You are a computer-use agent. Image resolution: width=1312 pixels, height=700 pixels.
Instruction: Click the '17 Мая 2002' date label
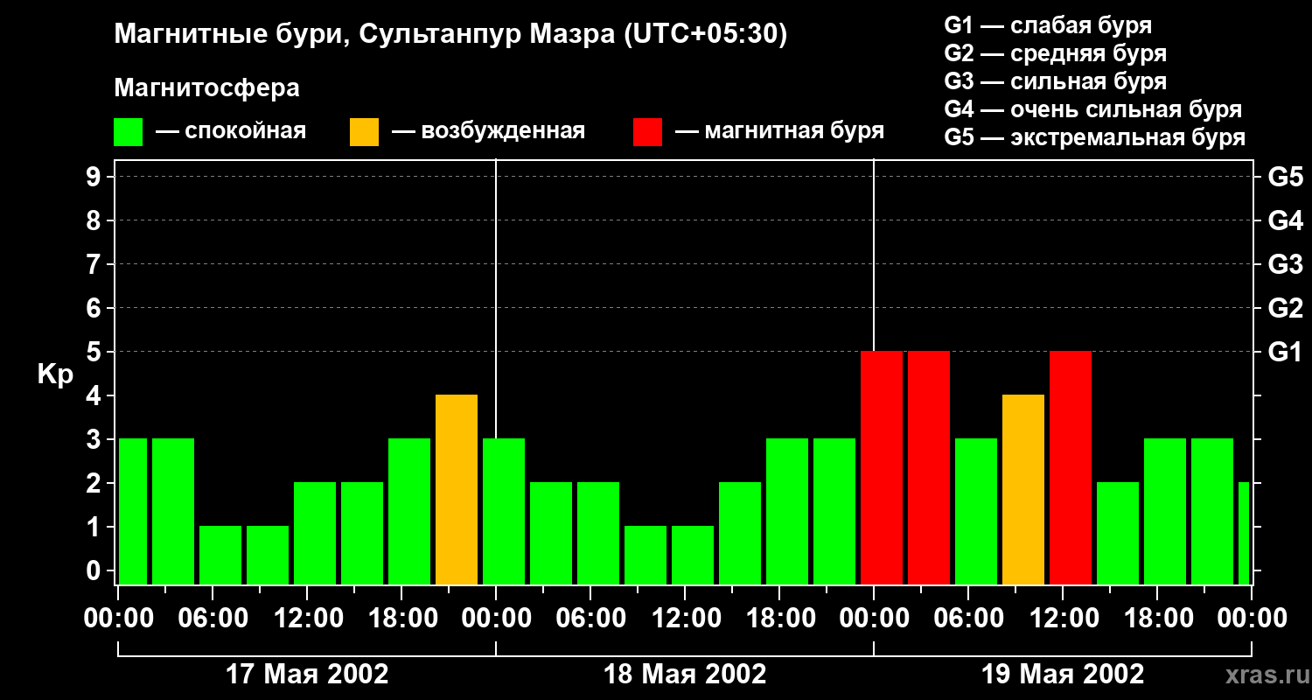[307, 675]
